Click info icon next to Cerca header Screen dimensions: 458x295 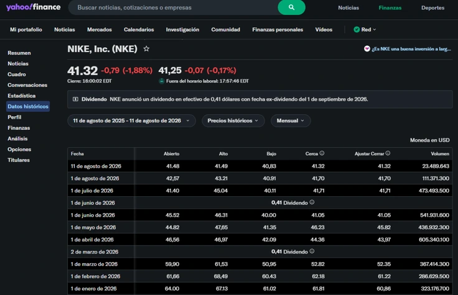tap(322, 153)
